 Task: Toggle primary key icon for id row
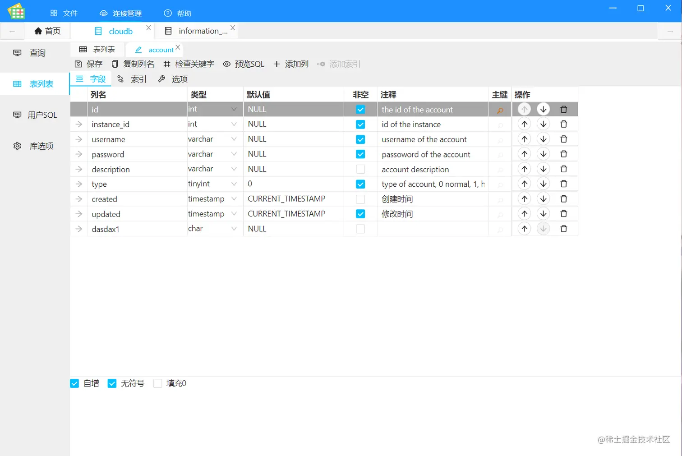500,110
